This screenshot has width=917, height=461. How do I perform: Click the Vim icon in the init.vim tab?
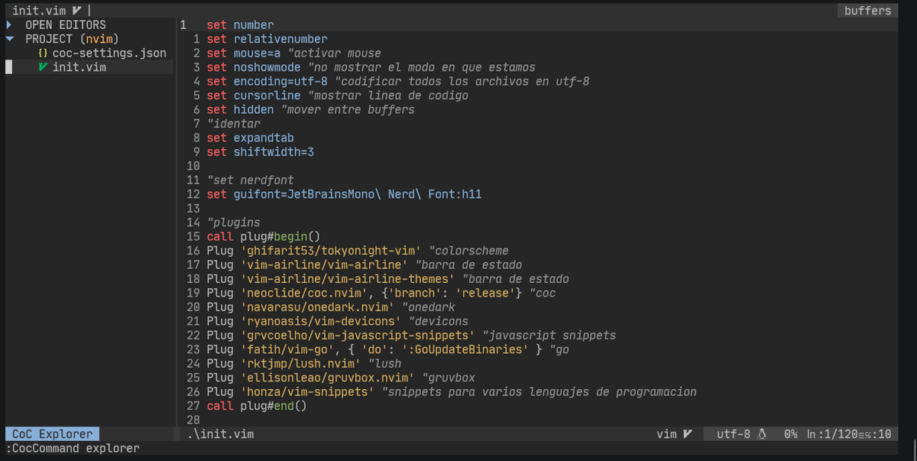click(76, 11)
